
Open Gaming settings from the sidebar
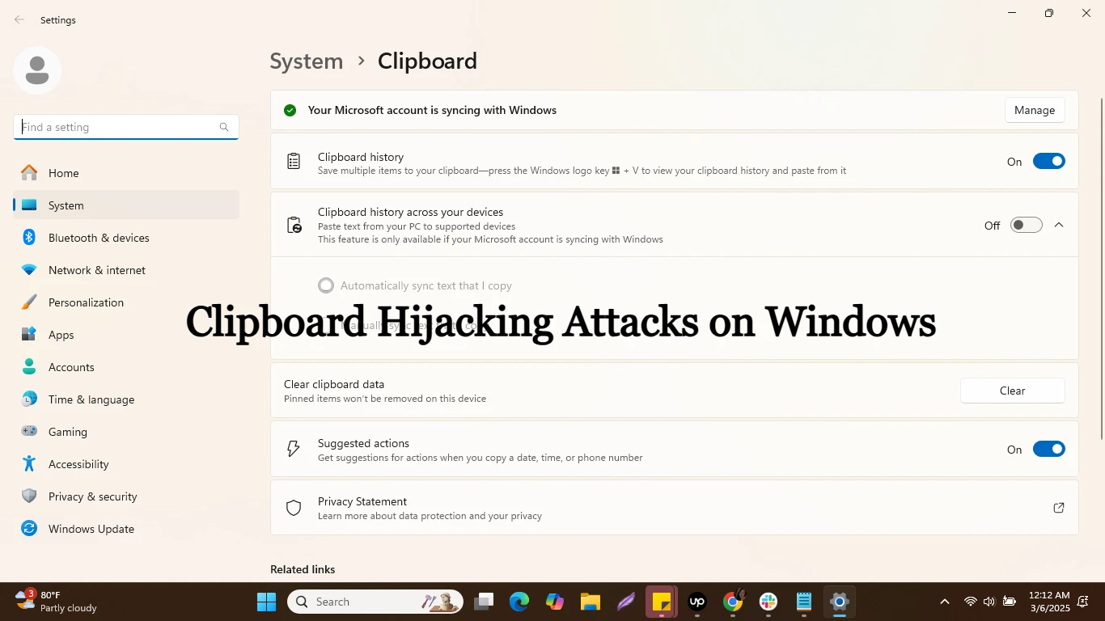point(67,431)
